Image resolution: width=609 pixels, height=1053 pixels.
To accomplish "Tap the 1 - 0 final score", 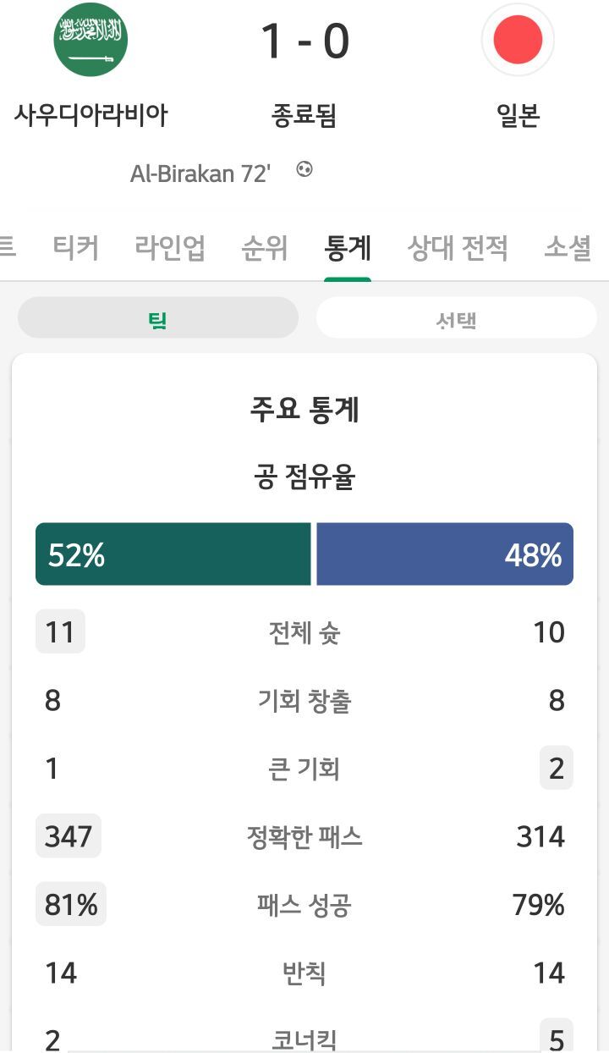I will 304,41.
